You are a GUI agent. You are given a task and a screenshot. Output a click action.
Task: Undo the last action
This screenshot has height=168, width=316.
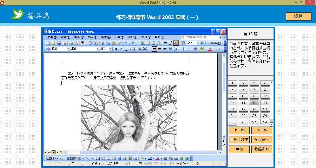[x=125, y=43]
